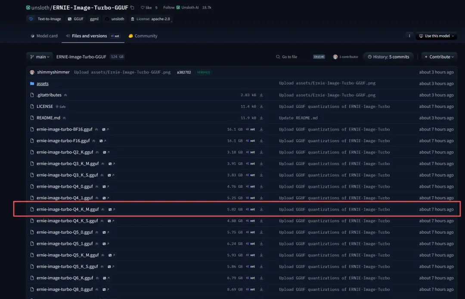Image resolution: width=465 pixels, height=299 pixels.
Task: Open the README.md file
Action: 48,118
